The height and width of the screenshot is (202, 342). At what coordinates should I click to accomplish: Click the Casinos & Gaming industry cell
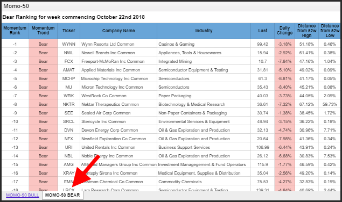click(x=204, y=44)
